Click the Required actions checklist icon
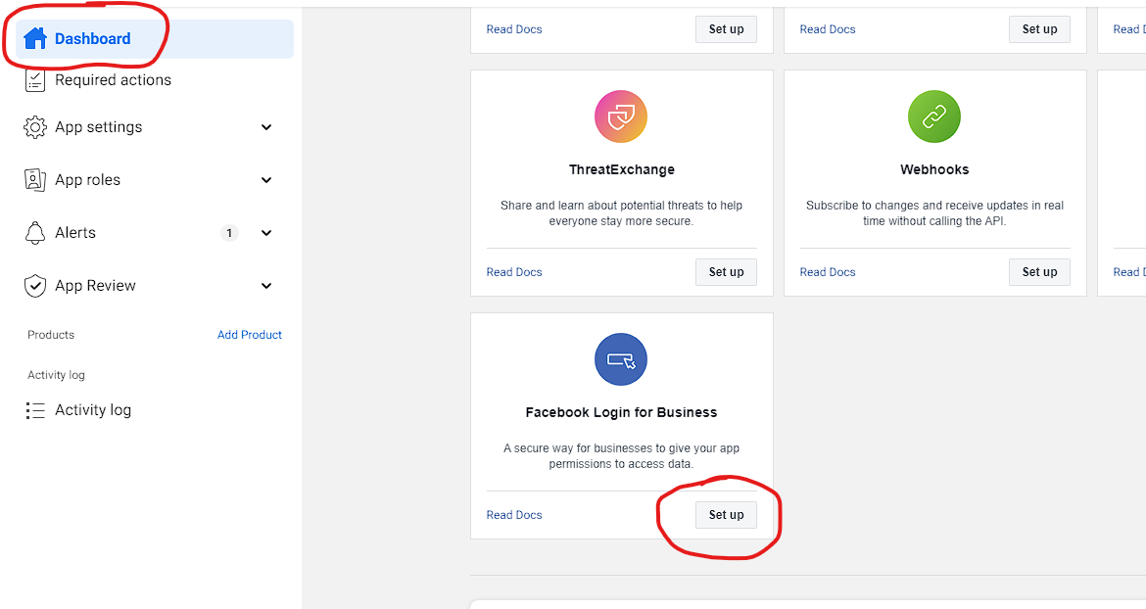 click(x=35, y=80)
